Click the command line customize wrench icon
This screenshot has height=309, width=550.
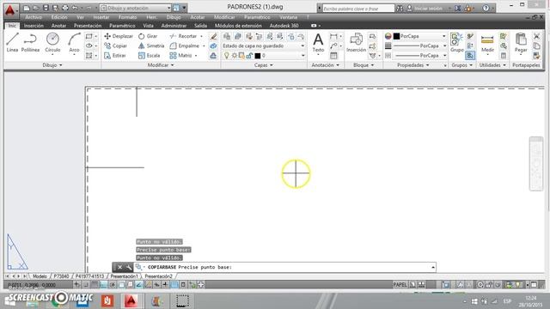[x=129, y=267]
